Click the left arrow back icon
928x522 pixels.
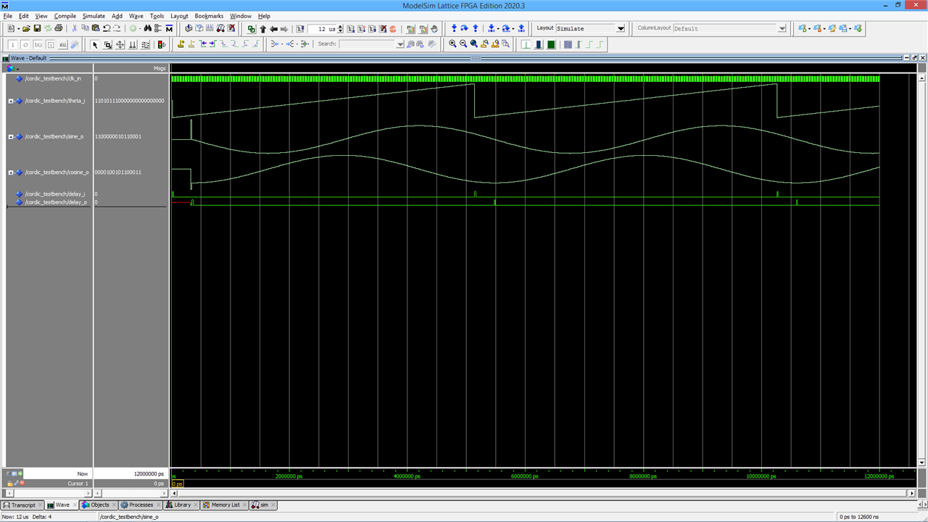(x=273, y=28)
